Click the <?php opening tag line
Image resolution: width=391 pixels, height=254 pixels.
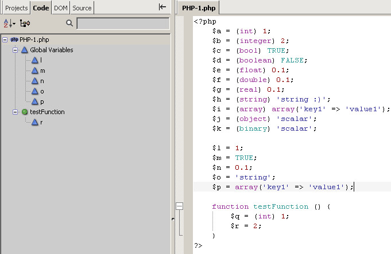205,21
